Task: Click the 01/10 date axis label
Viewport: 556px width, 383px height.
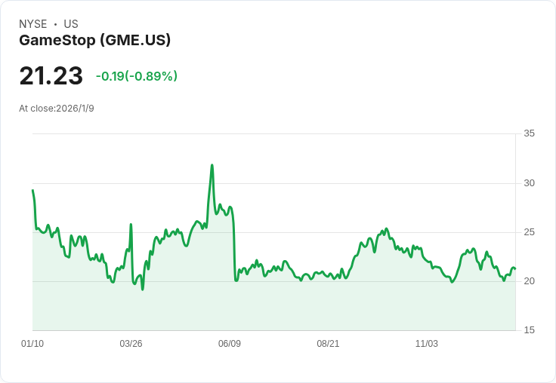Action: pyautogui.click(x=32, y=343)
